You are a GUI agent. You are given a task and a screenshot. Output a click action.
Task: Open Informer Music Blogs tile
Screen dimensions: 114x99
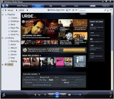coord(80,61)
